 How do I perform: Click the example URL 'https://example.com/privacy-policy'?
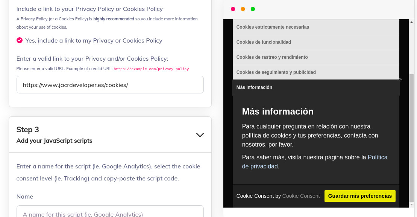[151, 69]
